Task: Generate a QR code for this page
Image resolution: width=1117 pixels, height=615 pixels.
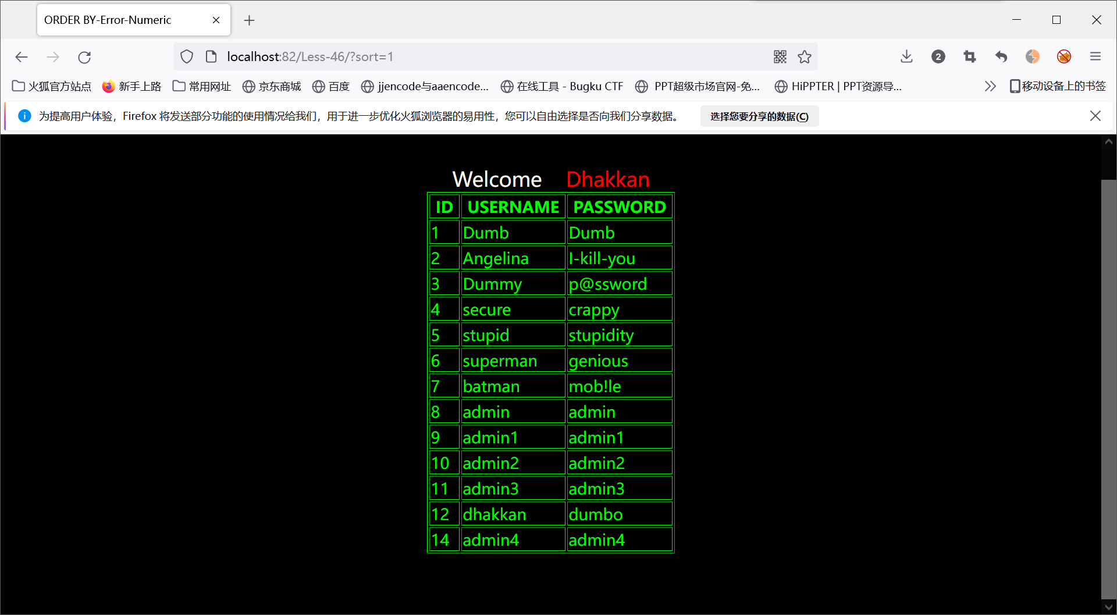Action: (x=780, y=56)
